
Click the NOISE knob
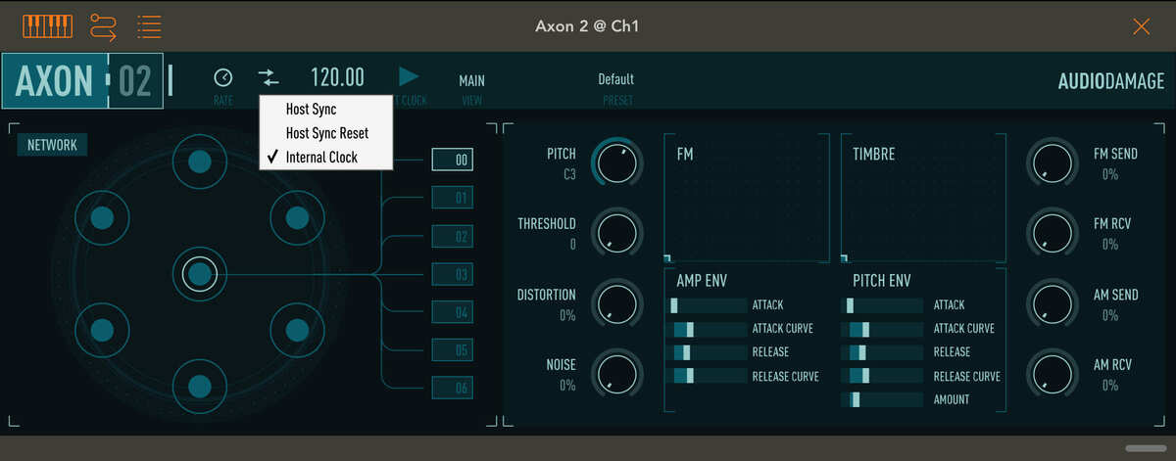617,375
